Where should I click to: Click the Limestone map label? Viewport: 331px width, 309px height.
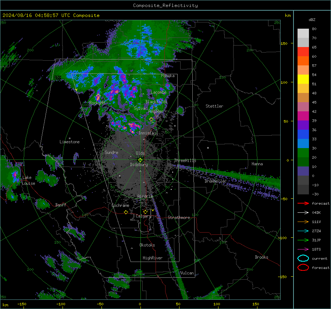pyautogui.click(x=70, y=142)
